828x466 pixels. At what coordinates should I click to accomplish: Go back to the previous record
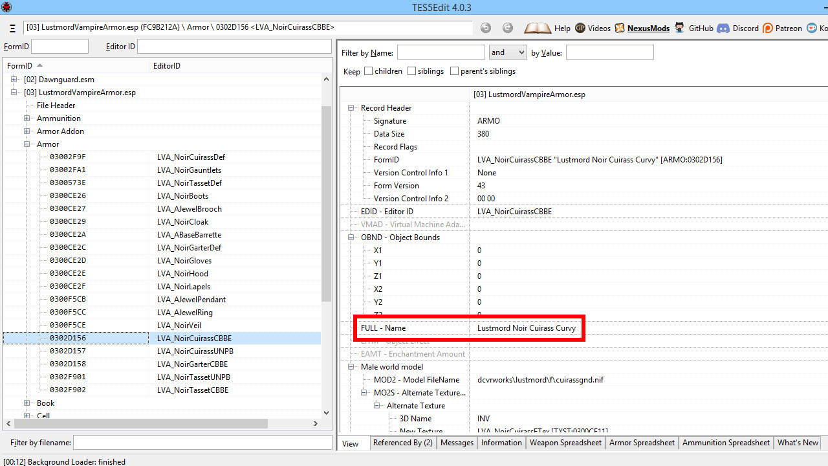[x=486, y=28]
